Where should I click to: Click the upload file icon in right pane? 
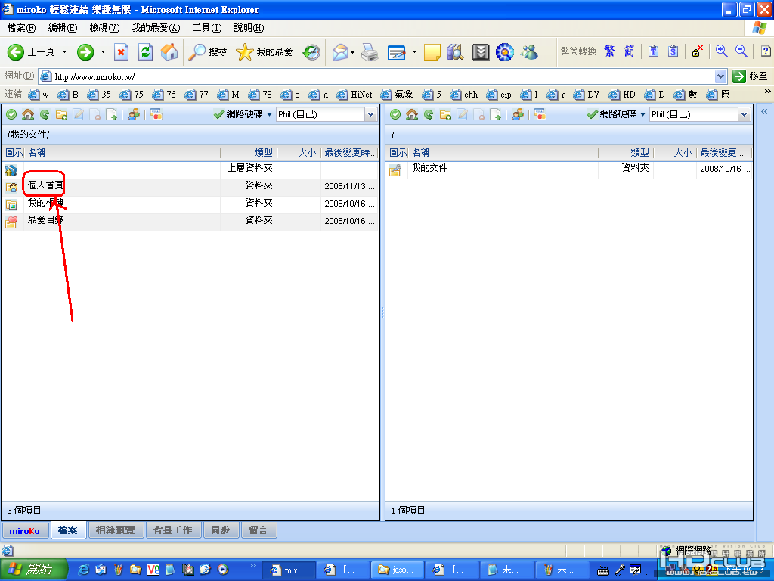[496, 115]
